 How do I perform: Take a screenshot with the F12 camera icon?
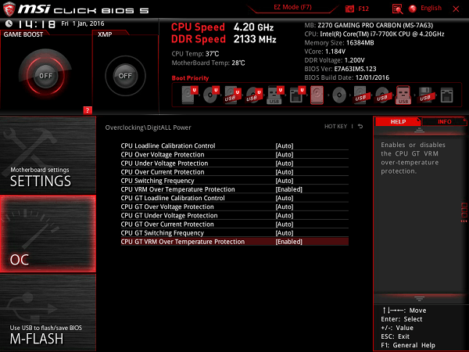(349, 9)
